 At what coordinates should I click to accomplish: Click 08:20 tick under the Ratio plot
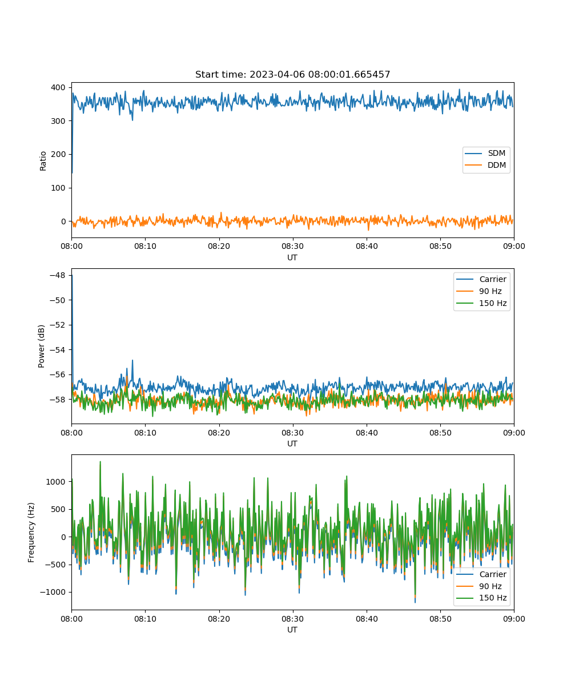(219, 246)
